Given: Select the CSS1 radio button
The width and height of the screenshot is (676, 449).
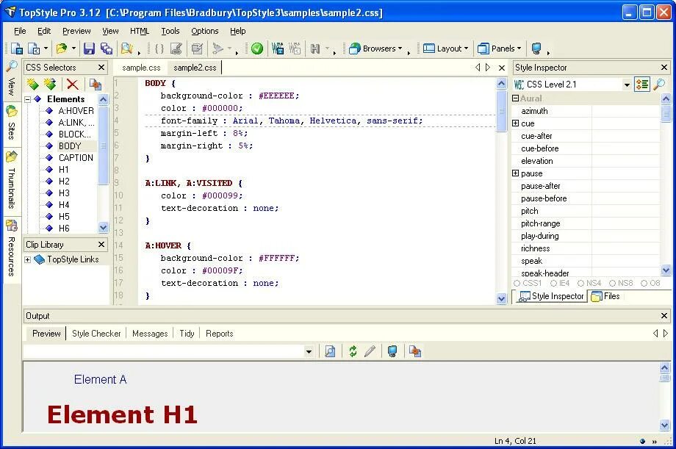Looking at the screenshot, I should [x=517, y=284].
